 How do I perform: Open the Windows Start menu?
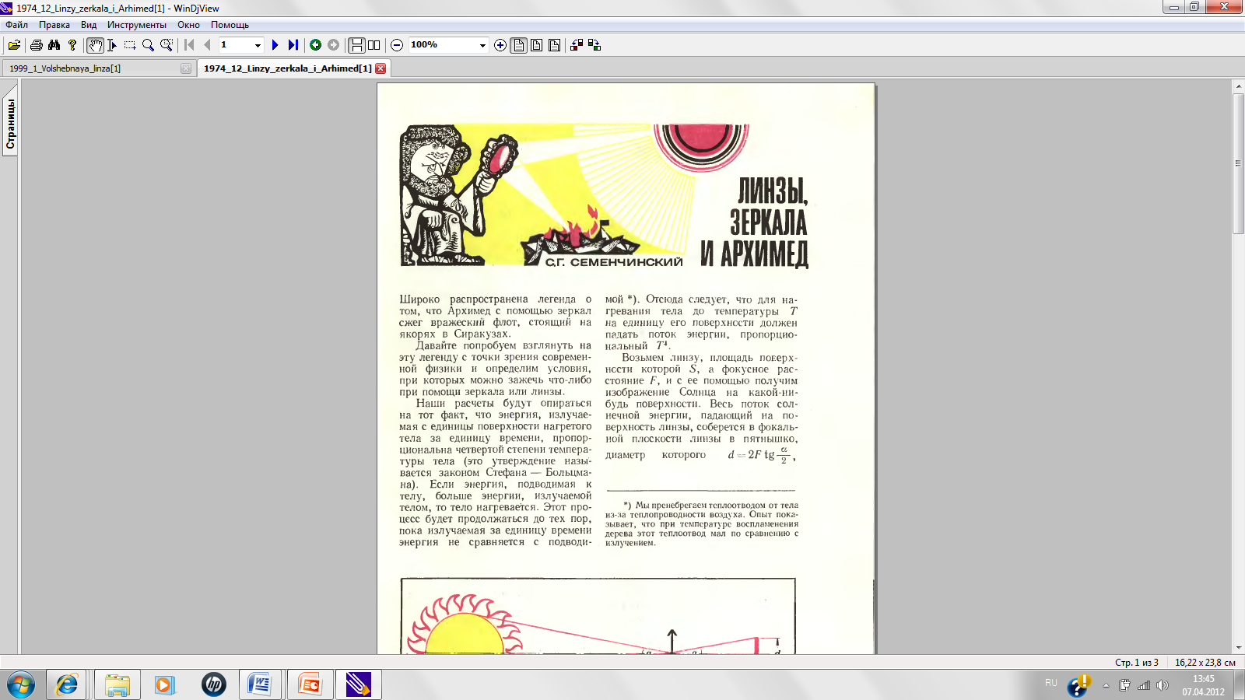coord(21,684)
